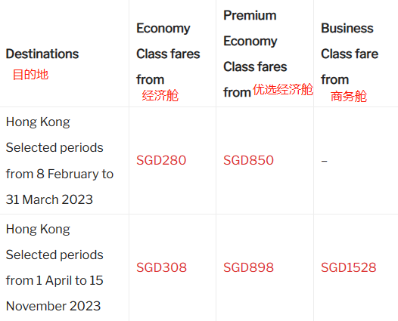Click the red 优选经济舱 annotation
This screenshot has height=321, width=398.
[x=283, y=90]
